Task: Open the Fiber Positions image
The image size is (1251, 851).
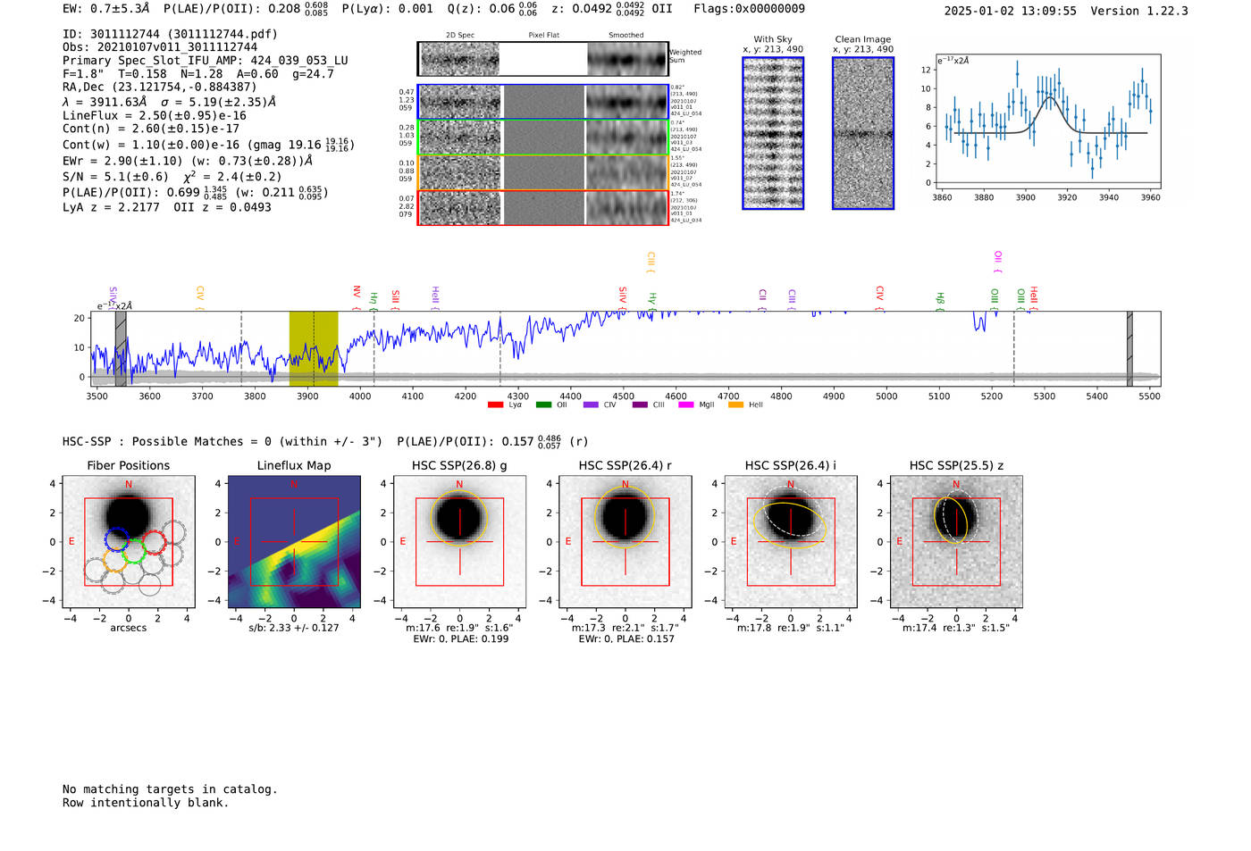Action: click(129, 541)
